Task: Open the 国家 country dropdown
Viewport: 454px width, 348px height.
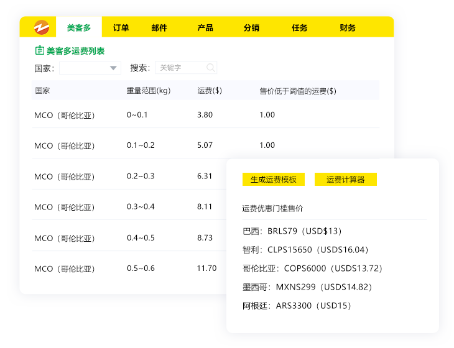Action: point(90,68)
